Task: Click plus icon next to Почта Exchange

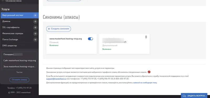Action: click(35, 40)
